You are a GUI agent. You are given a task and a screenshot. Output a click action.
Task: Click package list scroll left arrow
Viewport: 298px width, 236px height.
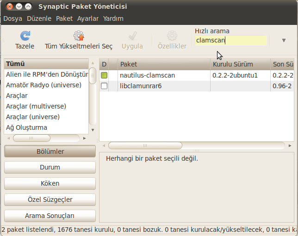coord(104,145)
